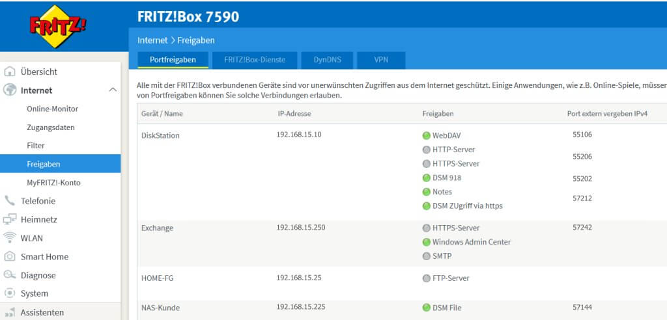667x320 pixels.
Task: Click Internet in the breadcrumb
Action: coord(152,40)
